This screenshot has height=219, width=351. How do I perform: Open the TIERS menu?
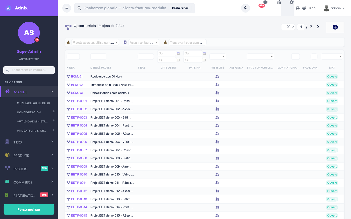(29, 142)
